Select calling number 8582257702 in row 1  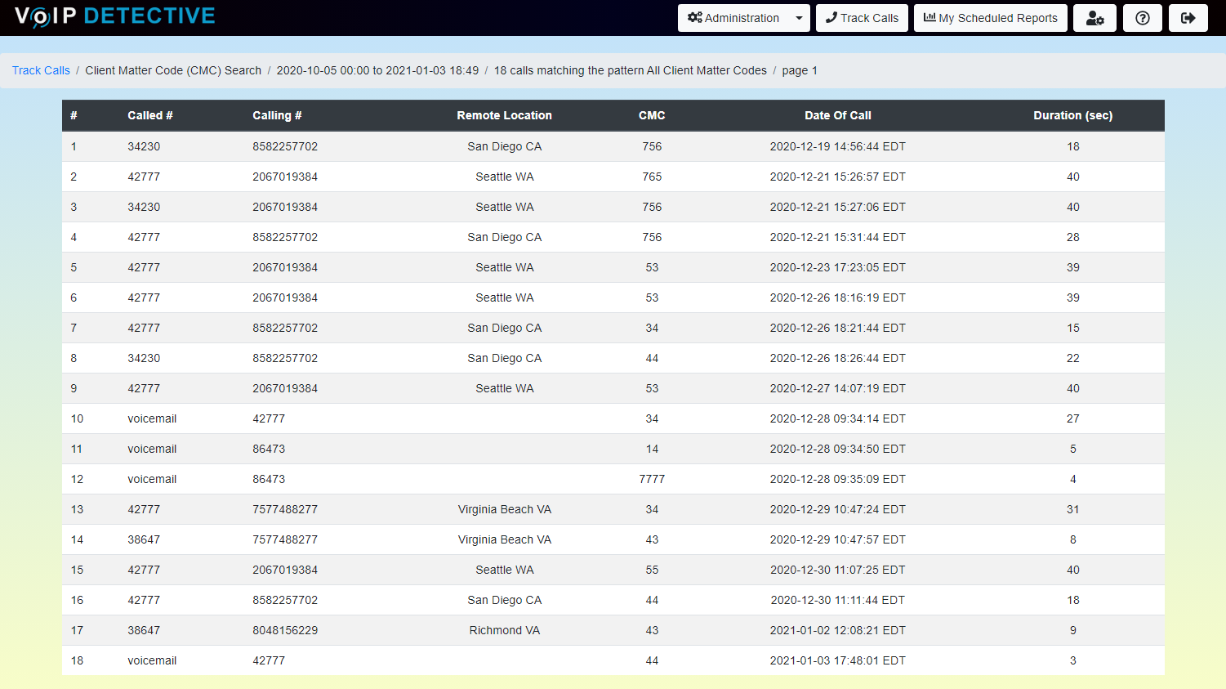pyautogui.click(x=285, y=146)
